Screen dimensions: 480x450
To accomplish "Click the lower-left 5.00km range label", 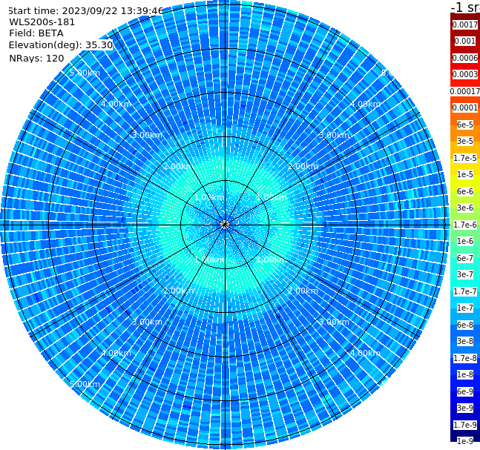I will coord(85,384).
